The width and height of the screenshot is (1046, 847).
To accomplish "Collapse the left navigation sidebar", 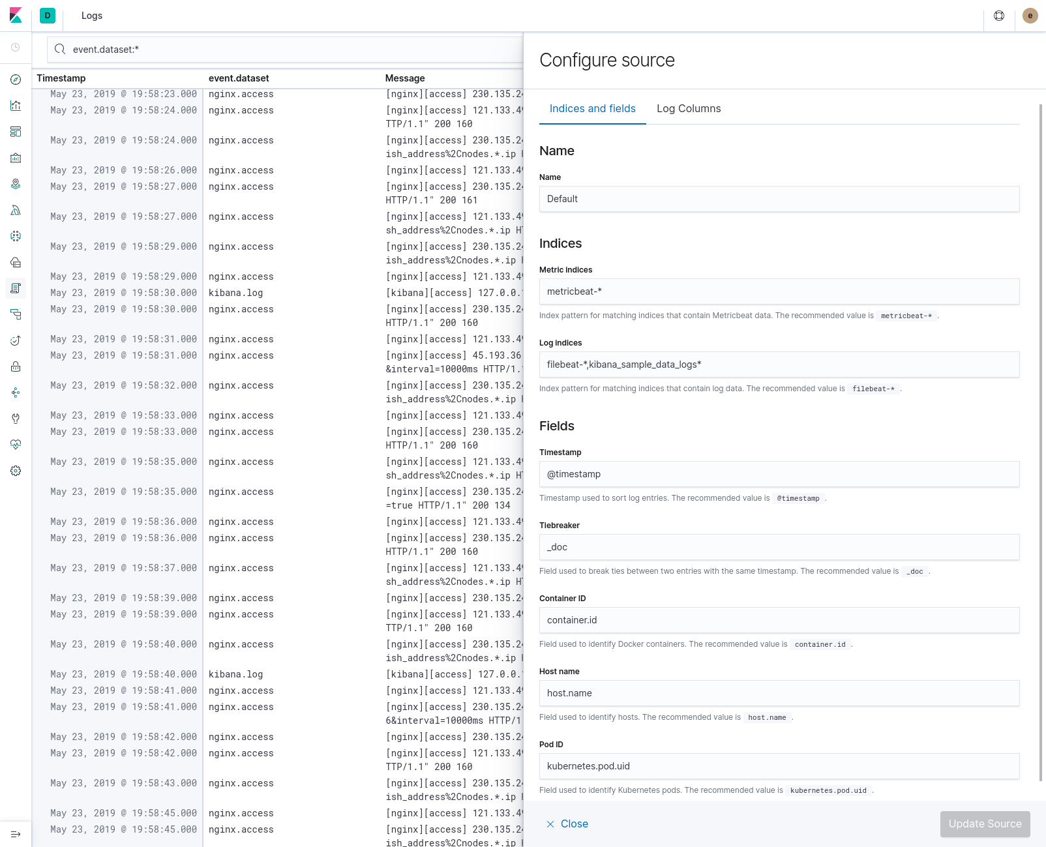I will (x=15, y=834).
